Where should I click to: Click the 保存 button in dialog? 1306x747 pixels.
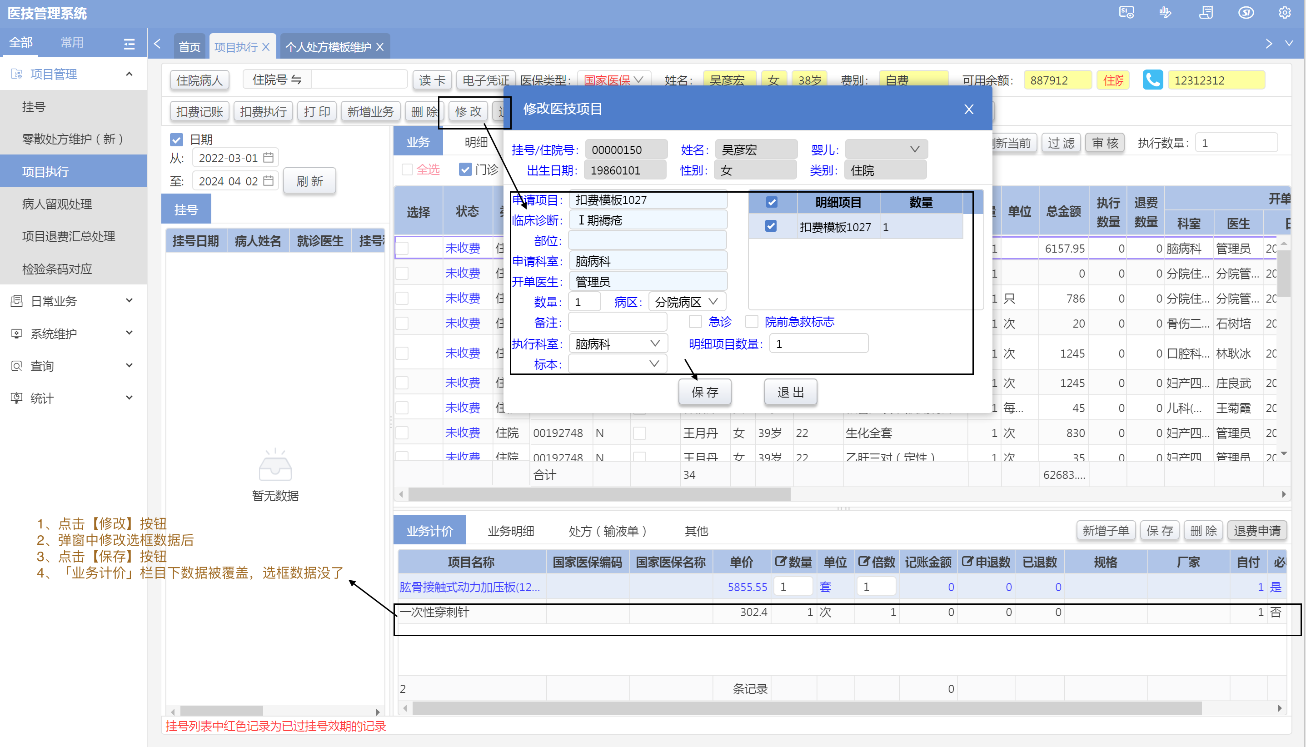pos(704,392)
